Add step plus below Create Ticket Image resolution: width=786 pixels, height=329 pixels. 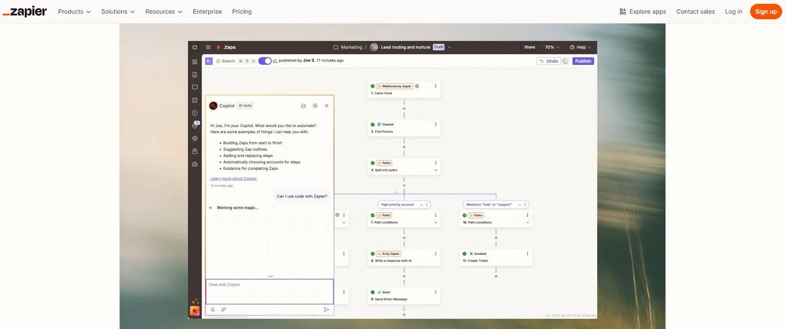click(x=496, y=277)
